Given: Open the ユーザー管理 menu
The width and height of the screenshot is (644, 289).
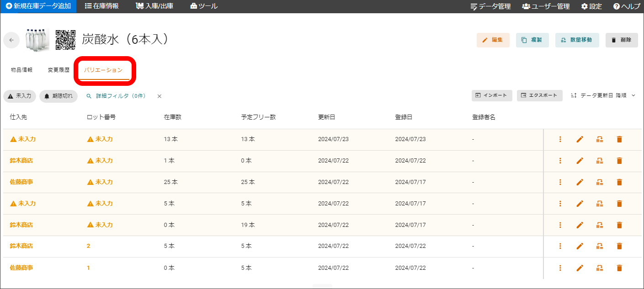Looking at the screenshot, I should click(546, 6).
